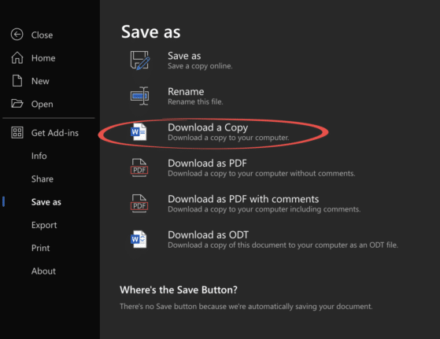Viewport: 440px width, 339px height.
Task: Choose Open in the sidebar menu
Action: [42, 104]
